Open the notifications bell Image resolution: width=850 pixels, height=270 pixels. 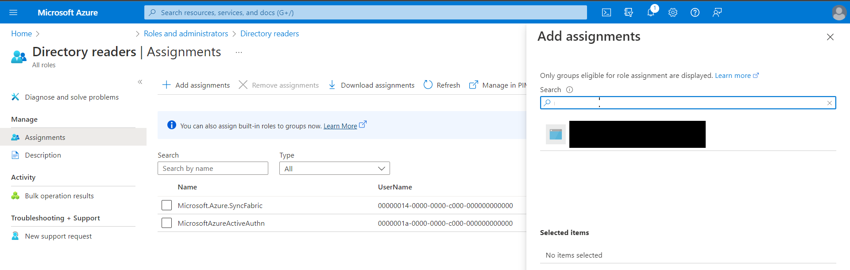point(651,12)
